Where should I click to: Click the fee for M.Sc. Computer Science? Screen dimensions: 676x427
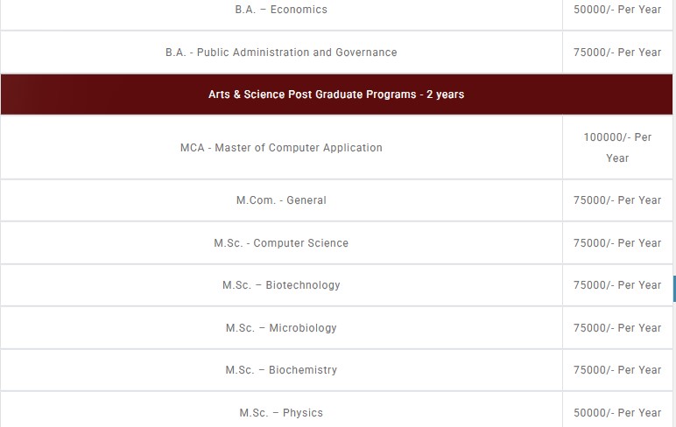point(617,243)
